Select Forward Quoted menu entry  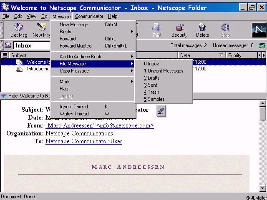pos(93,46)
